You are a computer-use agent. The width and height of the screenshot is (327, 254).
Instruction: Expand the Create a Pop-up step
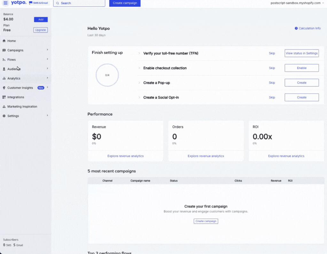139,83
